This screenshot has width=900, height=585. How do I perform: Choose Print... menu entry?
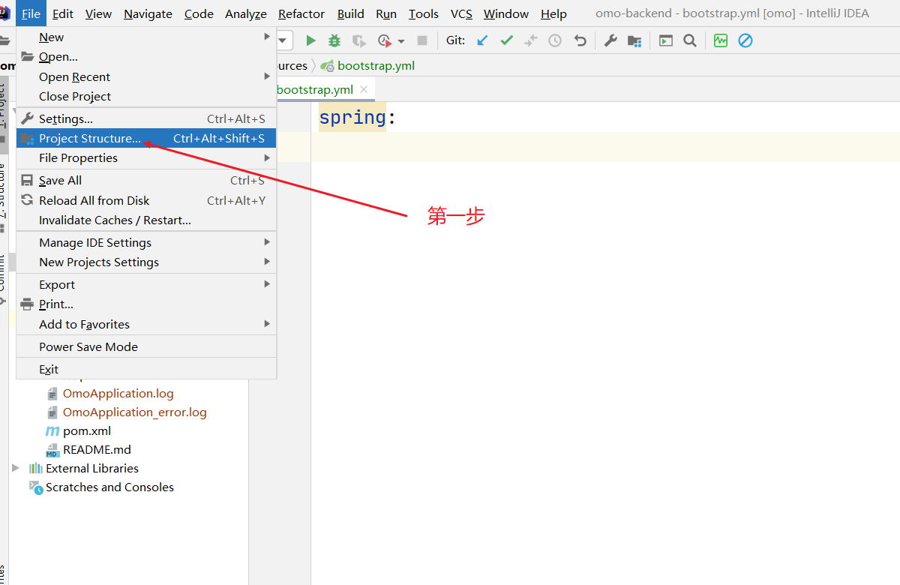pyautogui.click(x=146, y=304)
